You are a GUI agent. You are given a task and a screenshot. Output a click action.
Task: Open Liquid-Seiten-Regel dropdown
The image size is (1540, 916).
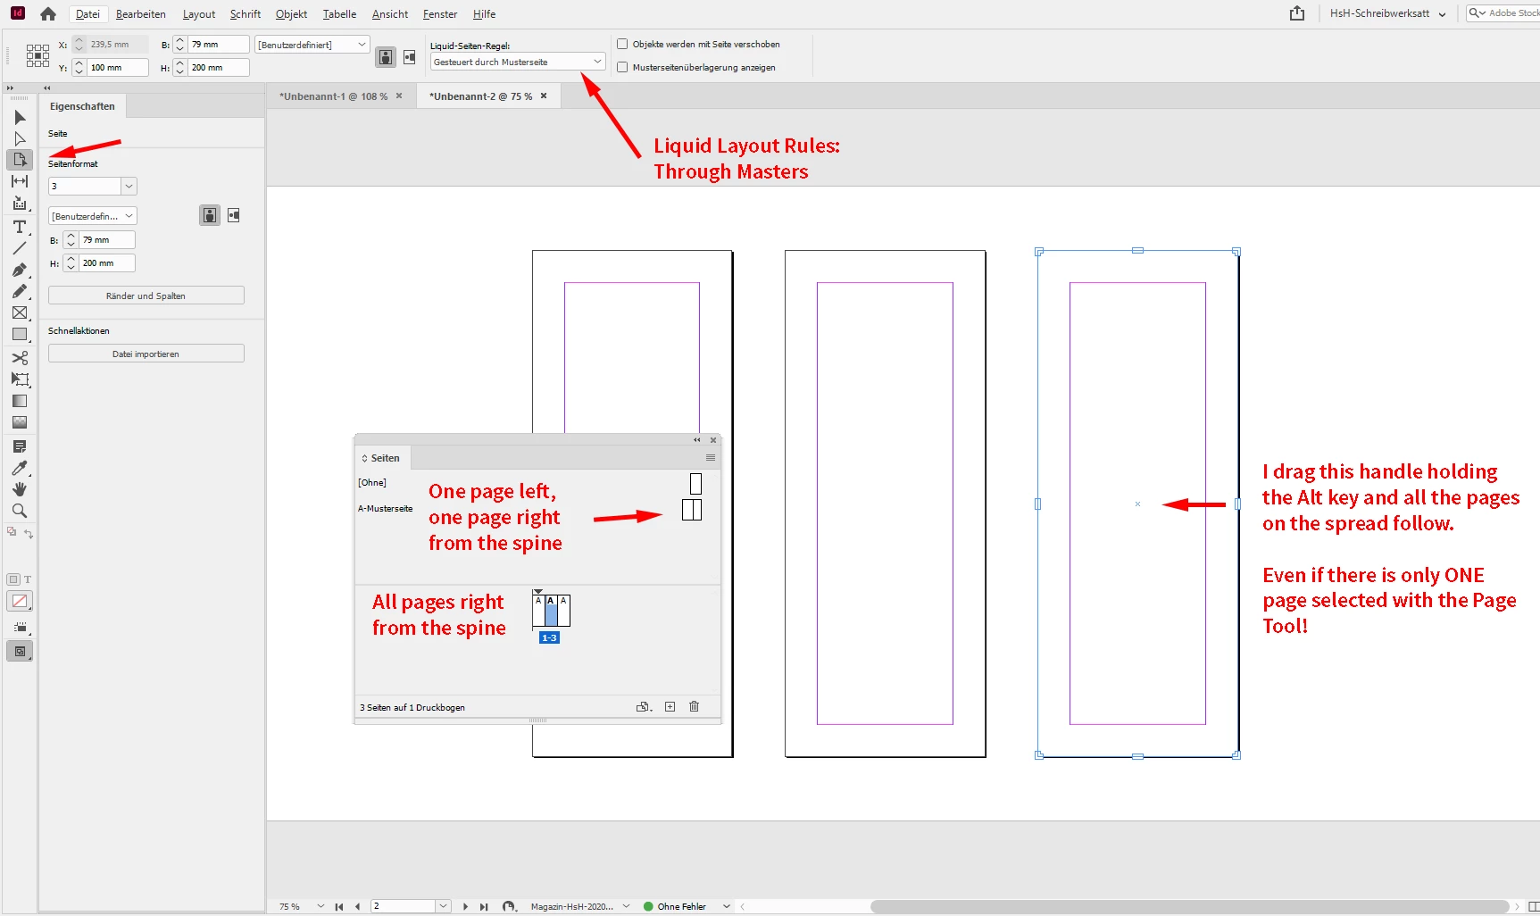tap(518, 62)
